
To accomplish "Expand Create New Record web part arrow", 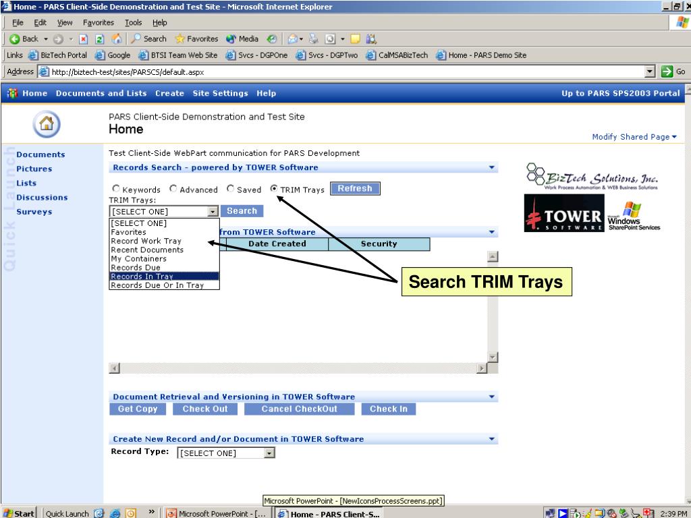I will pyautogui.click(x=492, y=439).
